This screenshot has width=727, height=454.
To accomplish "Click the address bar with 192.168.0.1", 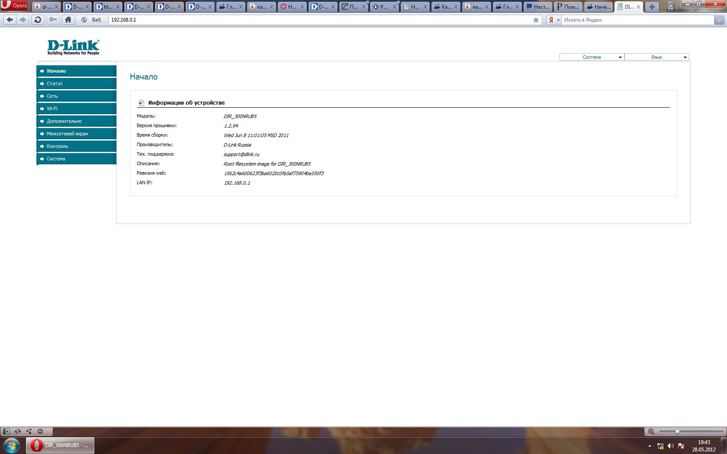I will [303, 20].
